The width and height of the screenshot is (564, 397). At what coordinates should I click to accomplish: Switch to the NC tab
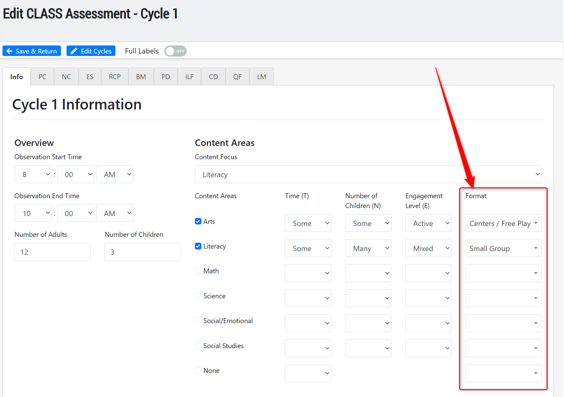point(67,76)
